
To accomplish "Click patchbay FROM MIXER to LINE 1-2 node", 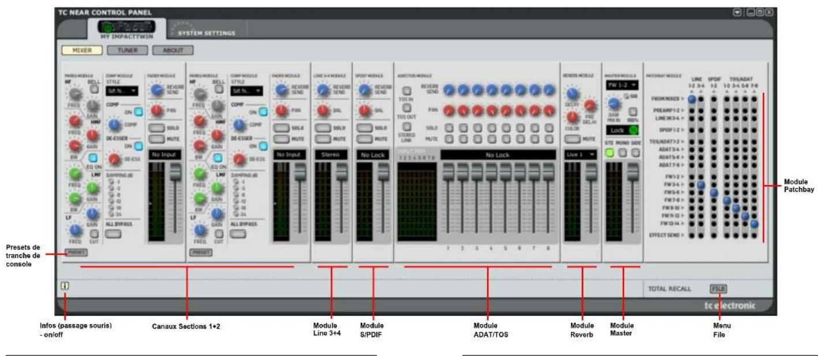I will [692, 99].
